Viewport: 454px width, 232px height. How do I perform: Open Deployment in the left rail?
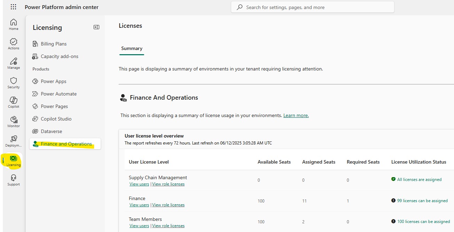(x=14, y=141)
